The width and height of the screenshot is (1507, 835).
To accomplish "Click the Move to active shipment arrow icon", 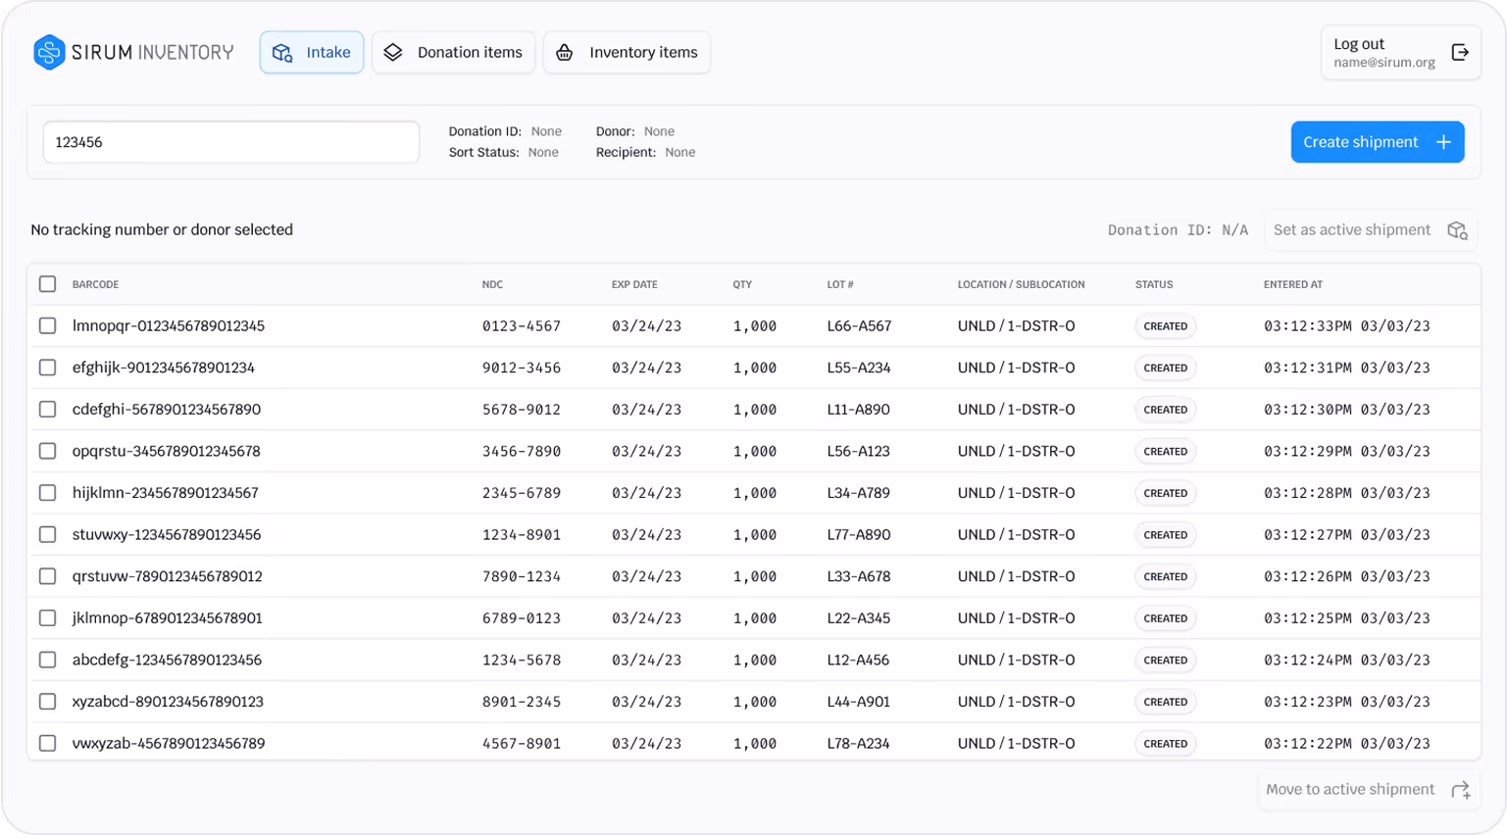I will pyautogui.click(x=1461, y=790).
